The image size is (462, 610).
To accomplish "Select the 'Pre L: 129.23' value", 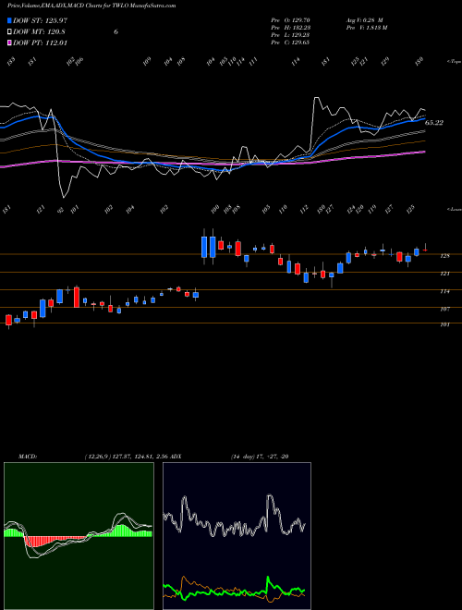I will (290, 35).
